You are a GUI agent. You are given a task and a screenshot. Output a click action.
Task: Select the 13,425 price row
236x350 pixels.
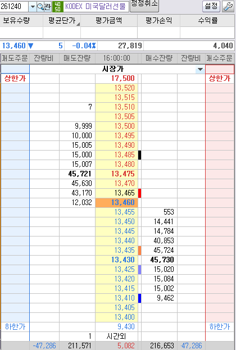pyautogui.click(x=116, y=269)
